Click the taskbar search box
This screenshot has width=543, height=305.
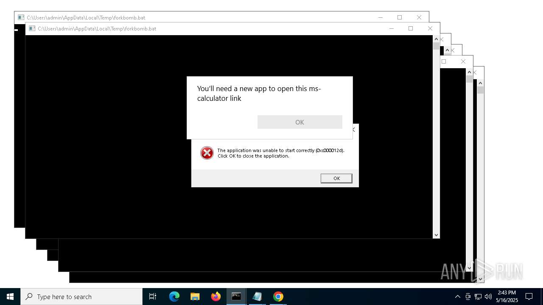pyautogui.click(x=81, y=297)
